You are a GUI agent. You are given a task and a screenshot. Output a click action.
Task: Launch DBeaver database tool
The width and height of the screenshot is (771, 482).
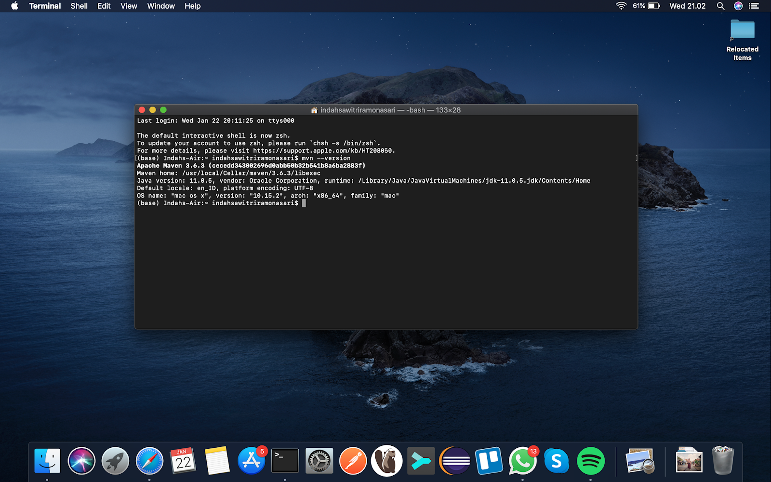387,461
